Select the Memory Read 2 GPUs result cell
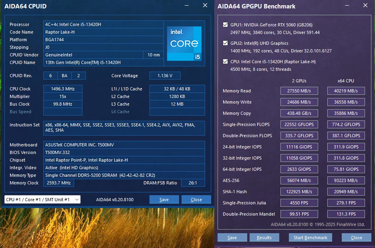 [x=299, y=91]
